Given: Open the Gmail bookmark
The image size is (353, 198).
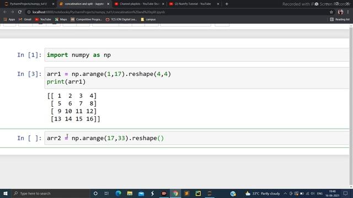Looking at the screenshot, I should coord(25,20).
